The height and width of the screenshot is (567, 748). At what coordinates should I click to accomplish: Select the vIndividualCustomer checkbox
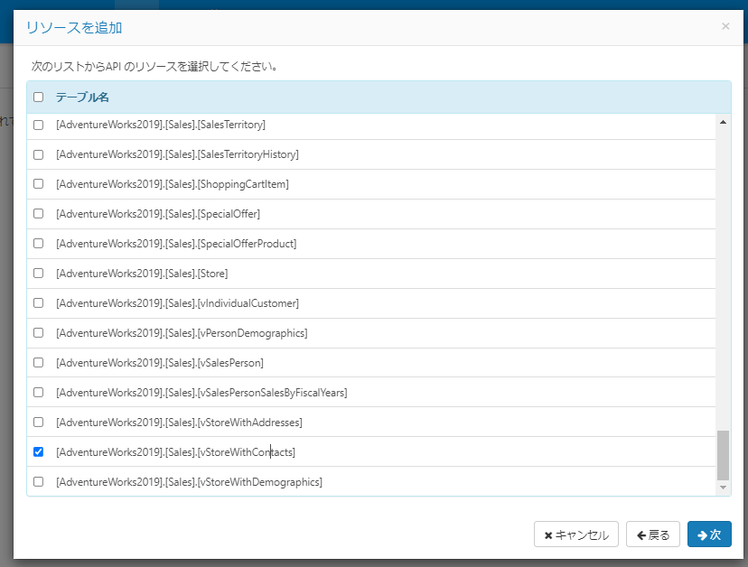(38, 303)
